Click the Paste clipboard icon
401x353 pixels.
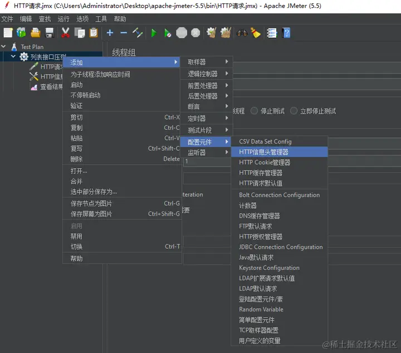[x=94, y=33]
